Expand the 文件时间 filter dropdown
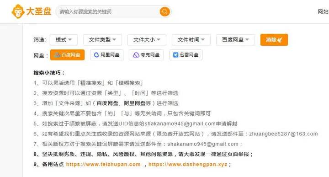This screenshot has width=329, height=177. tap(191, 40)
